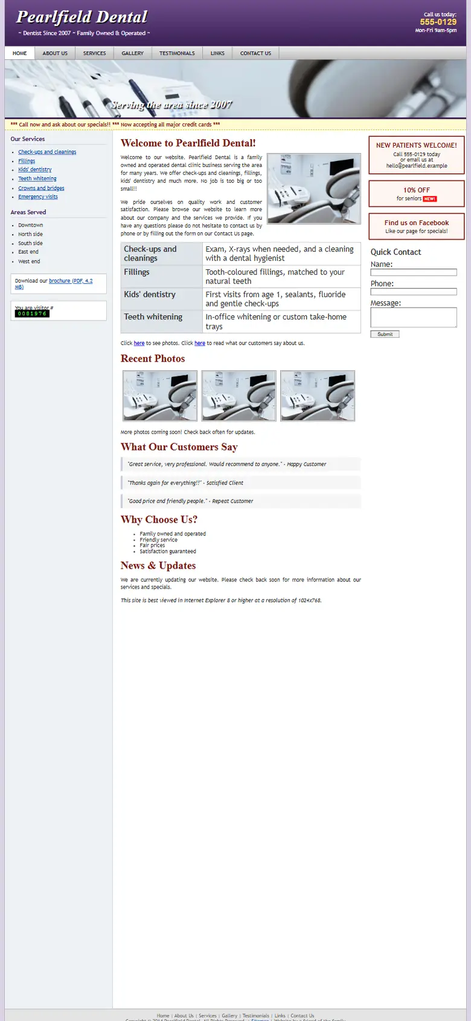471x1021 pixels.
Task: Click the 'Recent Photos' heading
Action: (153, 359)
